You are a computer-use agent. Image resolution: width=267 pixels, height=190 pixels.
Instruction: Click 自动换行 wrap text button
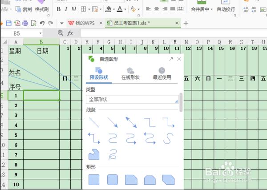(226, 9)
